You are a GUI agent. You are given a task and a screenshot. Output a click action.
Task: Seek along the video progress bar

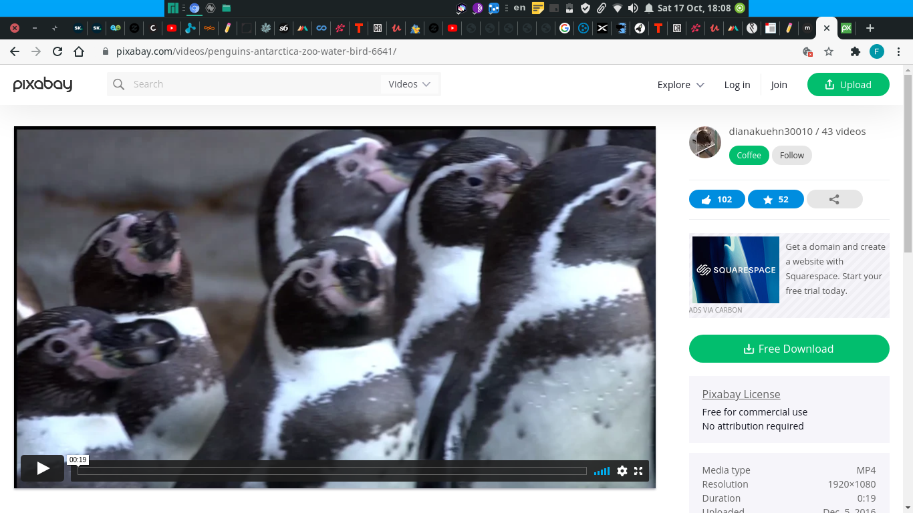[332, 471]
